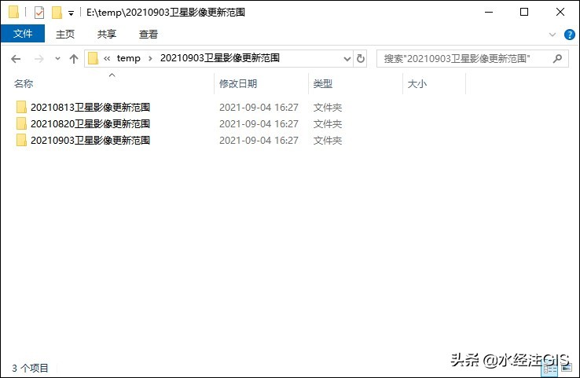Open the 文件 ribbon tab
The image size is (580, 378).
point(23,34)
